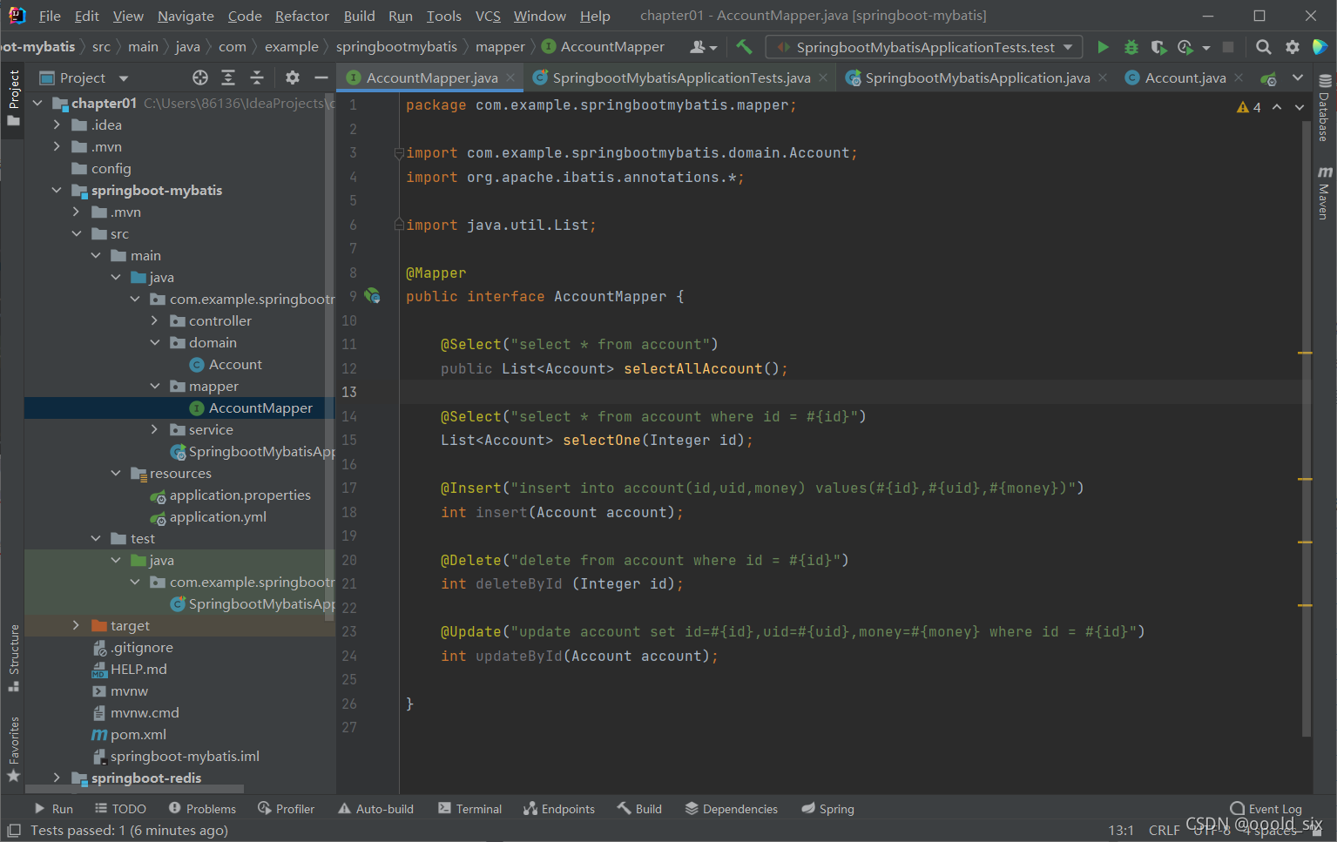Open the File menu
Image resolution: width=1337 pixels, height=842 pixels.
coord(50,16)
